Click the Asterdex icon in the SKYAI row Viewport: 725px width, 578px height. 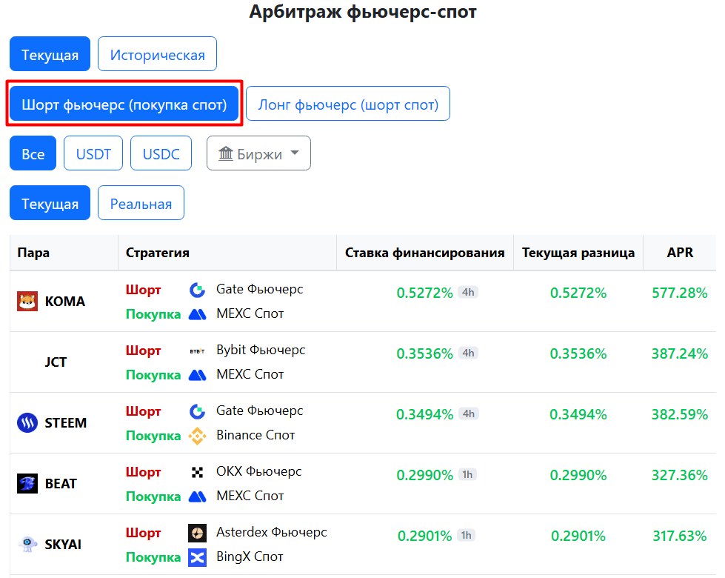pyautogui.click(x=198, y=533)
